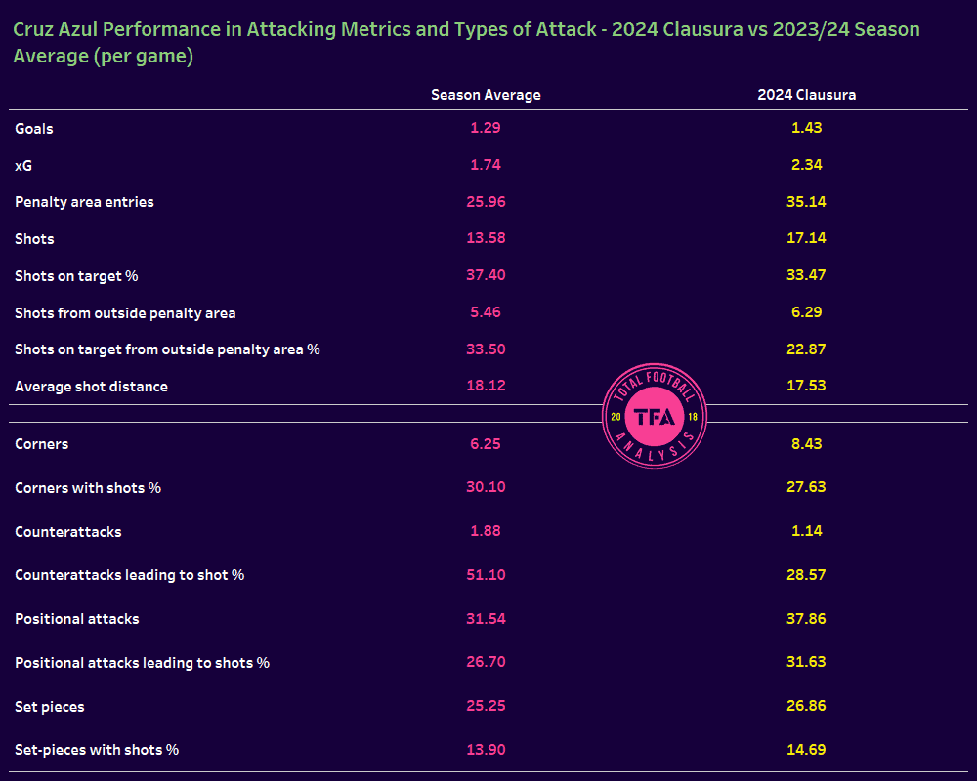
Task: Select the Average shot distance row
Action: (91, 386)
